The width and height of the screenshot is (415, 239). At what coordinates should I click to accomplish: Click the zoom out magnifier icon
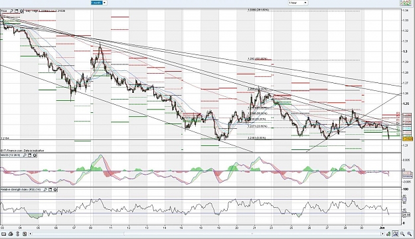pyautogui.click(x=402, y=234)
